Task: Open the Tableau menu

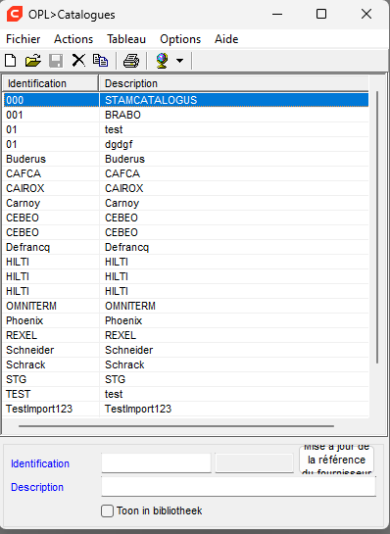Action: point(126,39)
